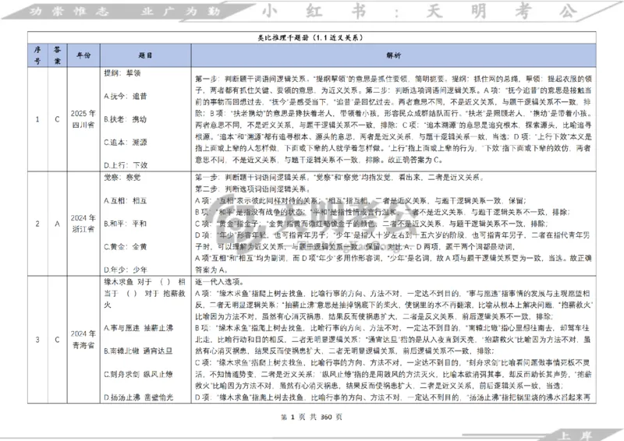Viewport: 624px width, 441px height.
Task: Select option "D.上行：下效"
Action: click(126, 165)
